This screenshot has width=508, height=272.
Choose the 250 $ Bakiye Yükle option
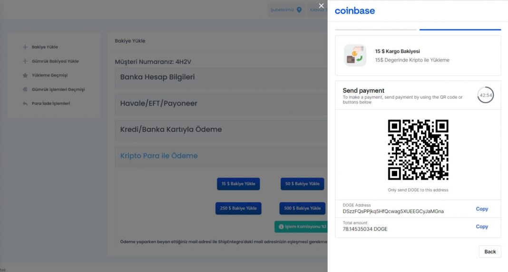238,208
